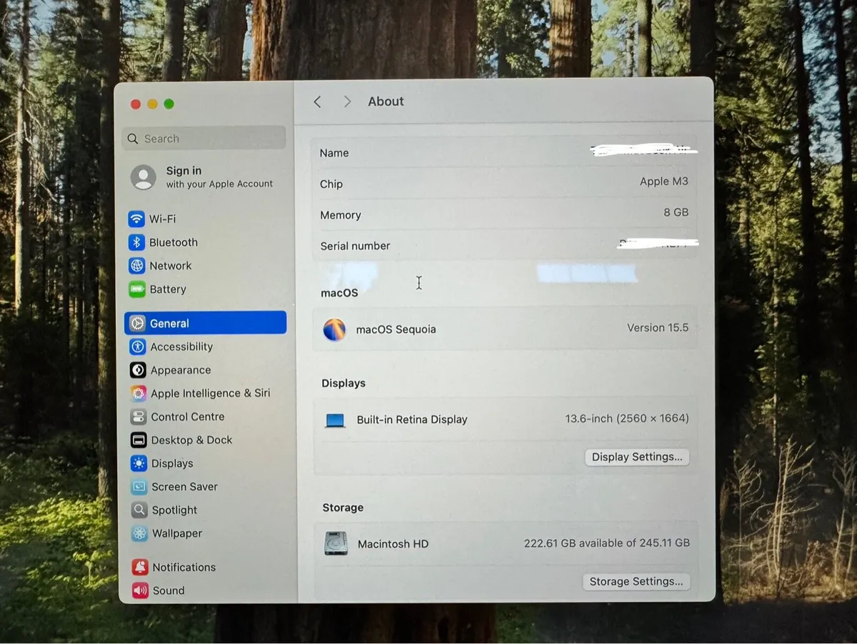Focus the Search field in sidebar

(204, 139)
